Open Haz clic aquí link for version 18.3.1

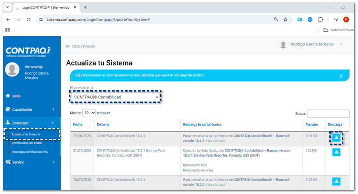216,185
